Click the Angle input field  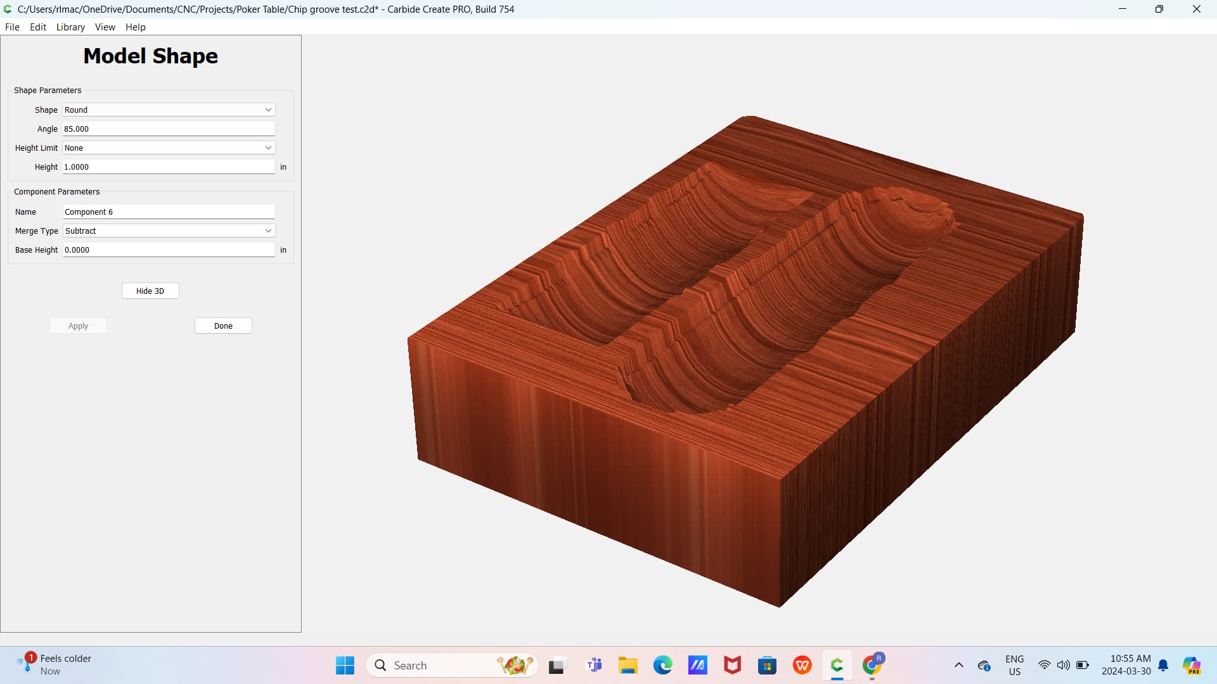tap(169, 129)
